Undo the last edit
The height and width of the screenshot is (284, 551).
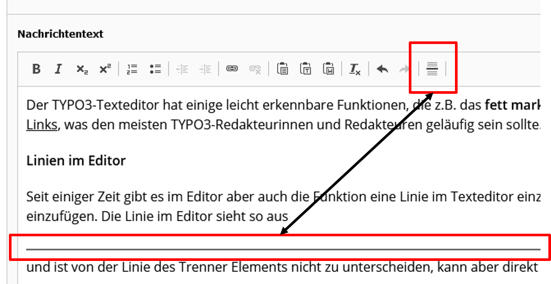(383, 69)
